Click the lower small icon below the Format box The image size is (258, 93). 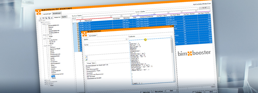tap(86, 60)
